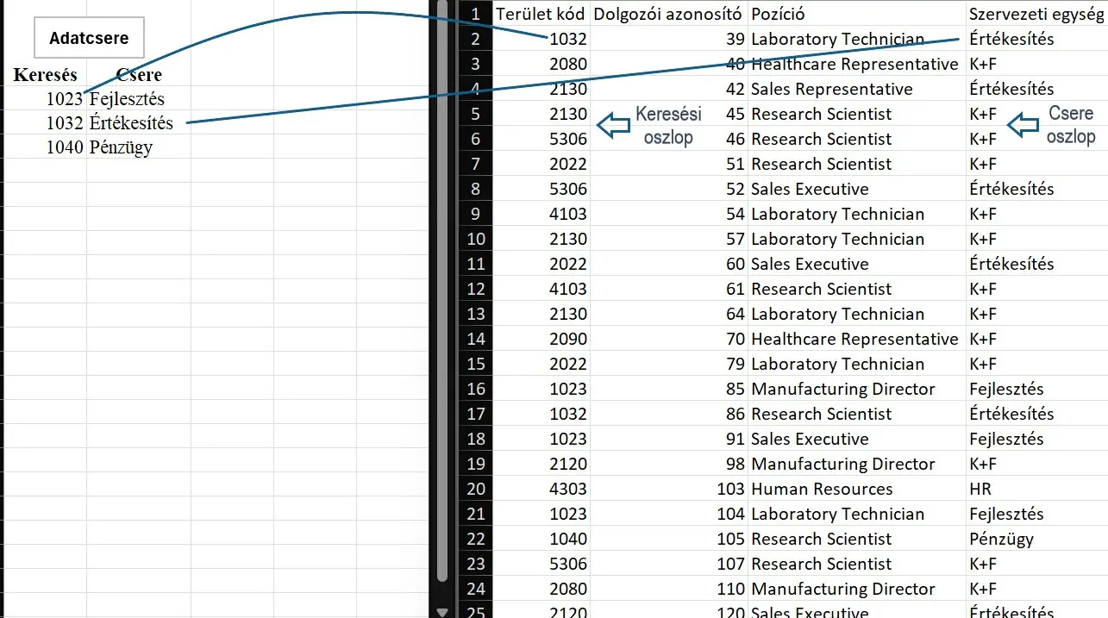Click "Fejlesztés" in the left lookup table

tap(127, 99)
